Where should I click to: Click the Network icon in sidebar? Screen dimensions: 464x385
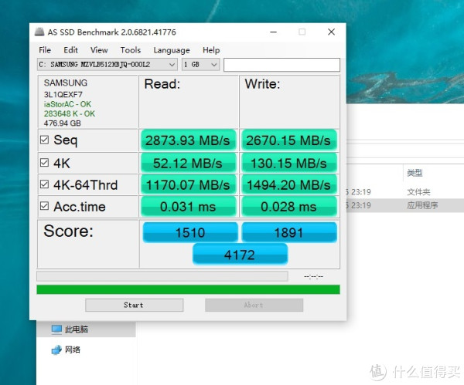coord(56,350)
